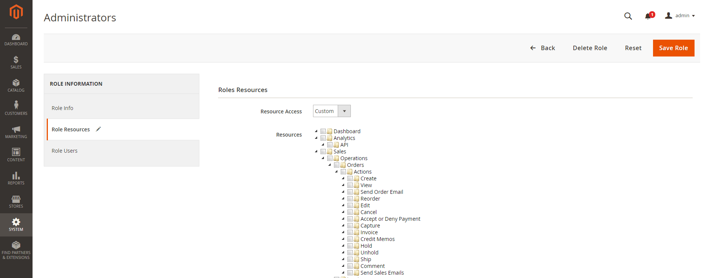This screenshot has width=711, height=278.
Task: Toggle the arrow beside Dashboard node
Action: 316,131
